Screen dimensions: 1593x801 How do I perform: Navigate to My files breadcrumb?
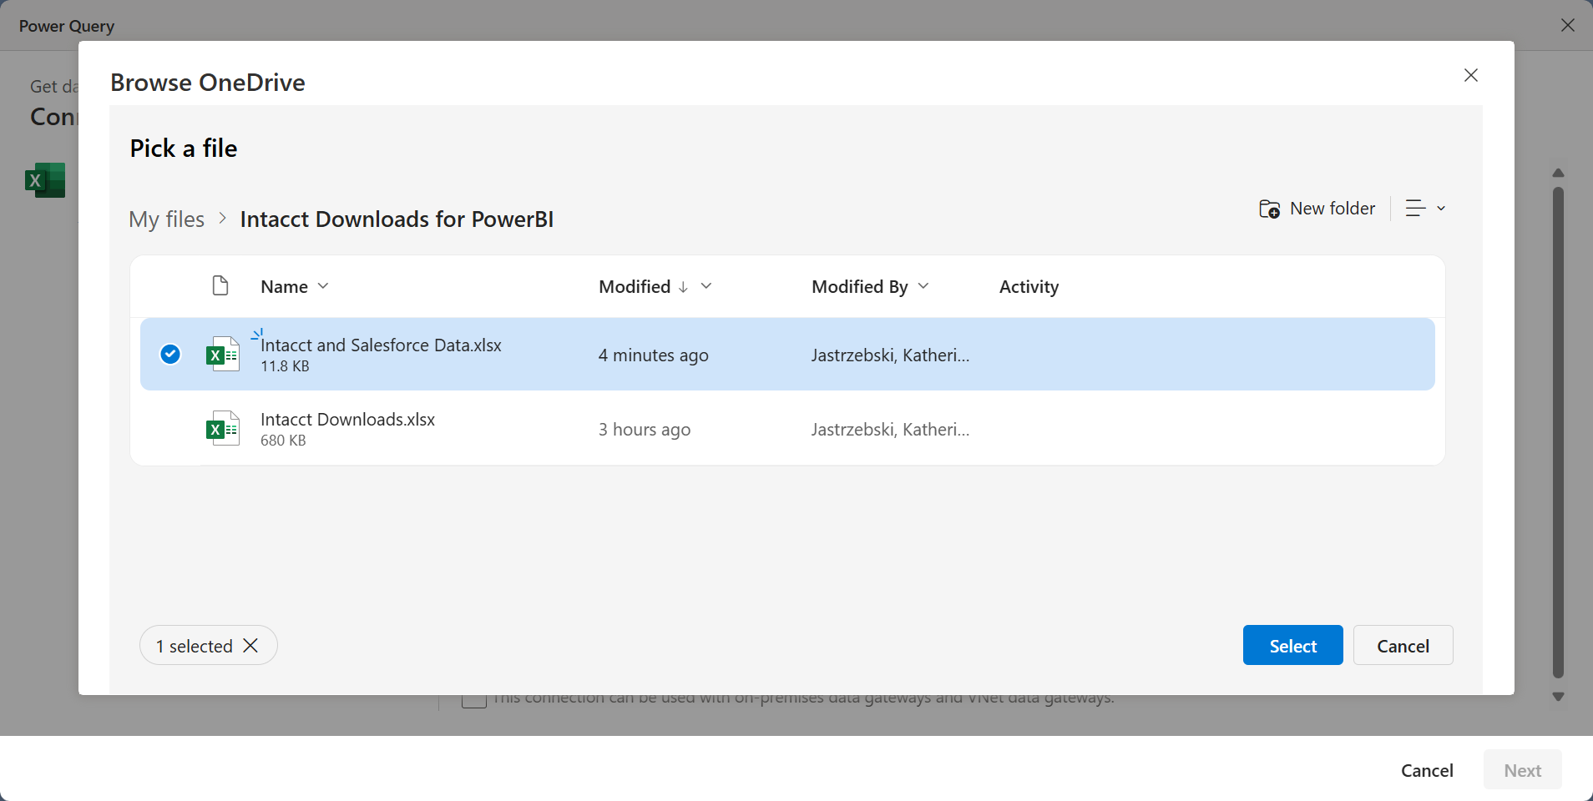(167, 219)
